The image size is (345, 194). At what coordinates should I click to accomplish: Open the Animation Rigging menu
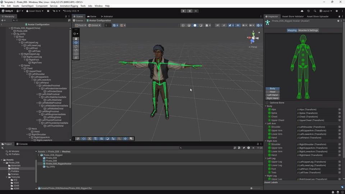(69, 6)
